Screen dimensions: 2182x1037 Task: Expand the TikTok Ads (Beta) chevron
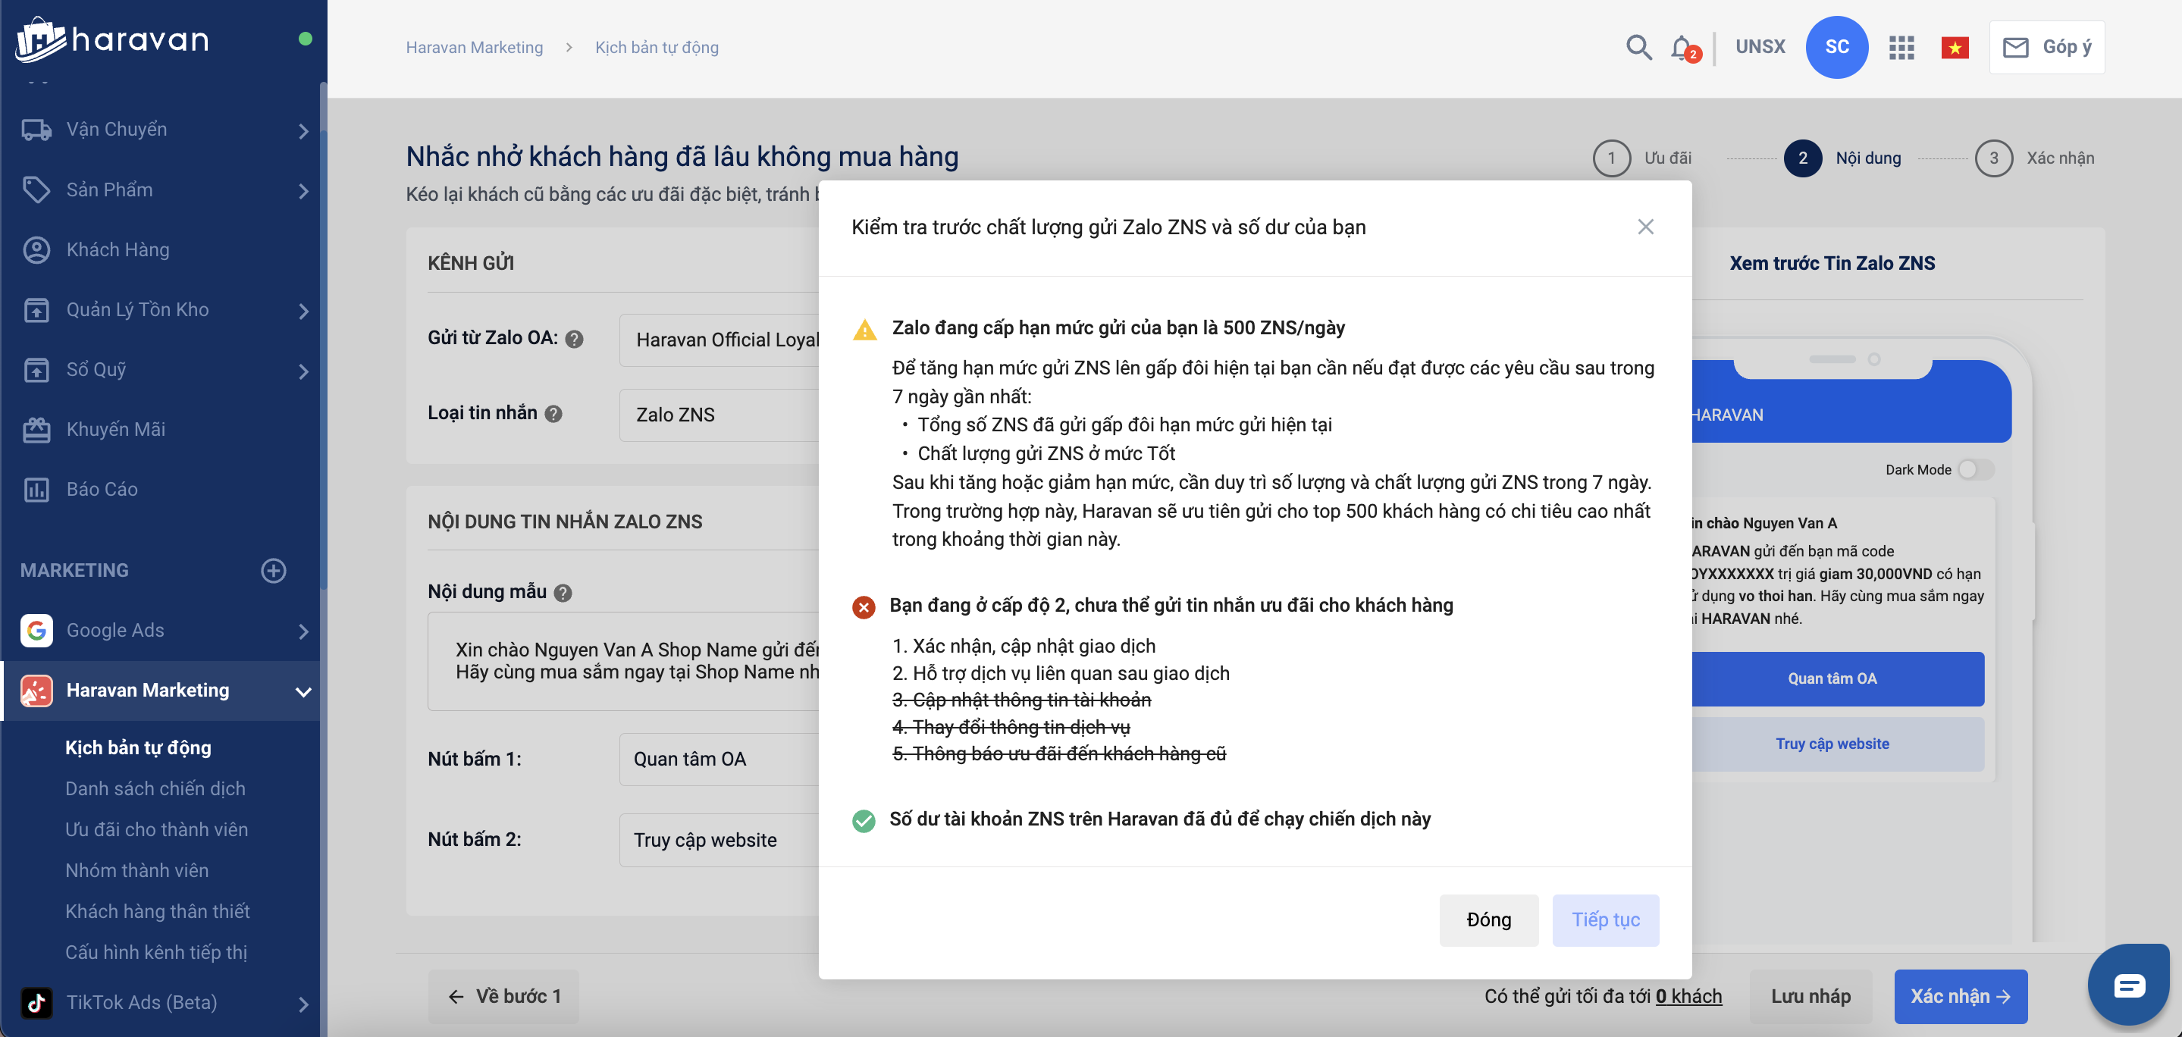click(303, 1005)
